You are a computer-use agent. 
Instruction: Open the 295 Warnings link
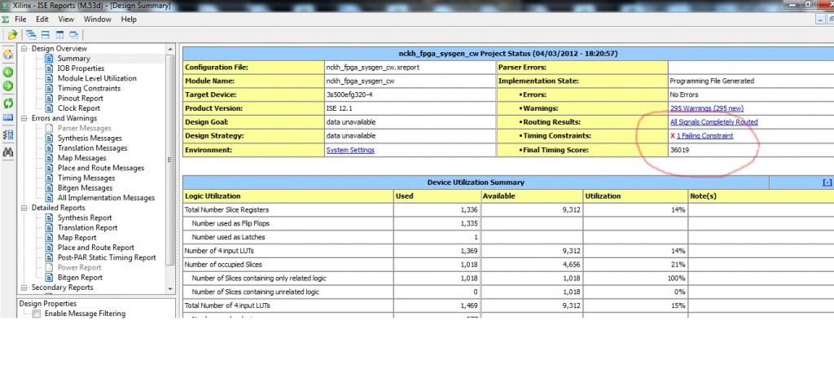click(x=706, y=108)
